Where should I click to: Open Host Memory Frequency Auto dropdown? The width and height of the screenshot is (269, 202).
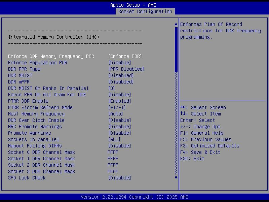click(x=116, y=114)
